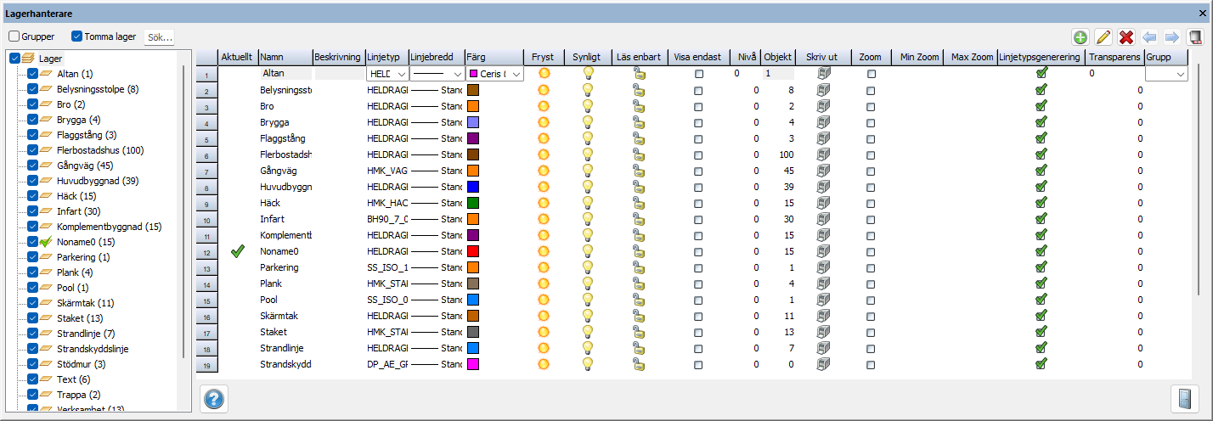1213x421 pixels.
Task: Click the exit door icon at bottom right
Action: tap(1184, 398)
